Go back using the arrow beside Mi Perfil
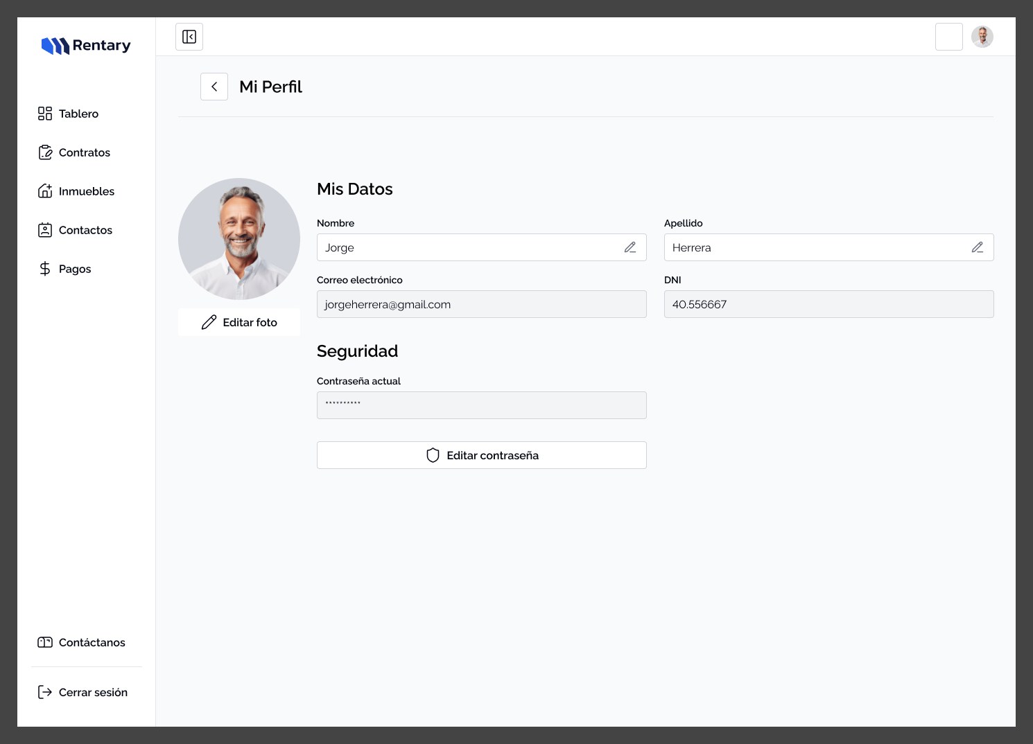Viewport: 1033px width, 744px height. pyautogui.click(x=214, y=87)
